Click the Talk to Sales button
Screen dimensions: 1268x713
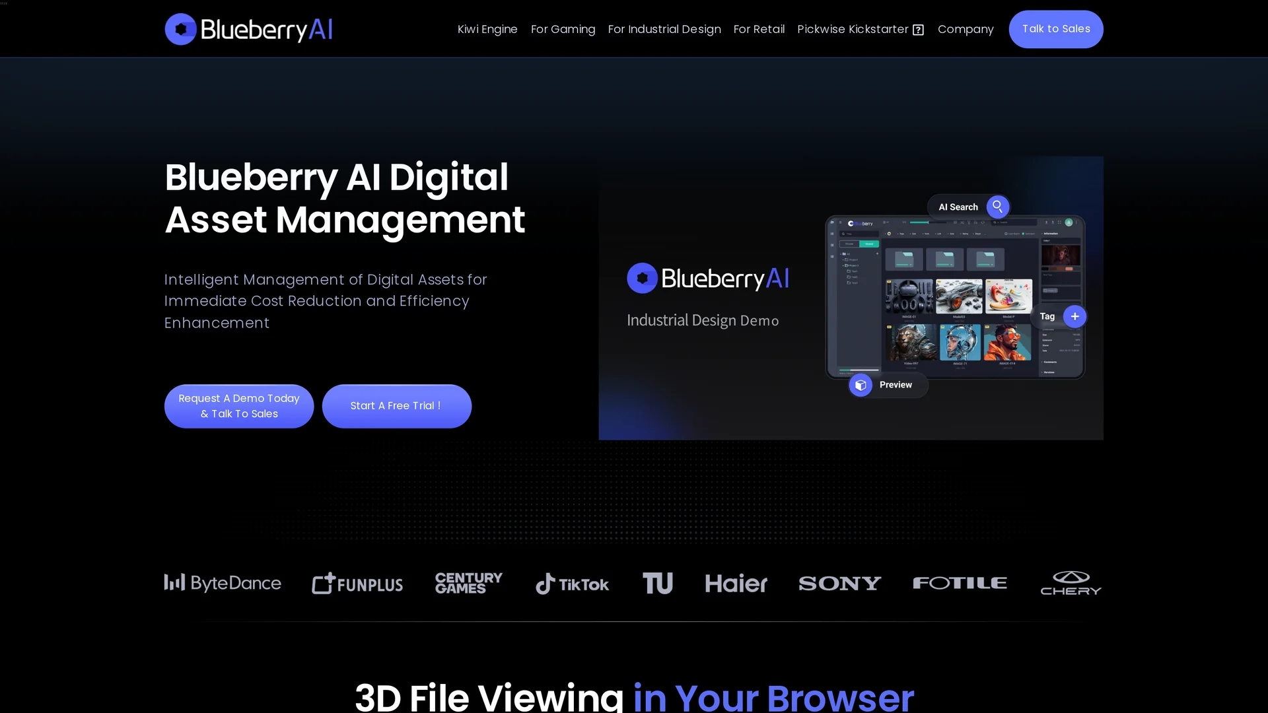[1056, 29]
